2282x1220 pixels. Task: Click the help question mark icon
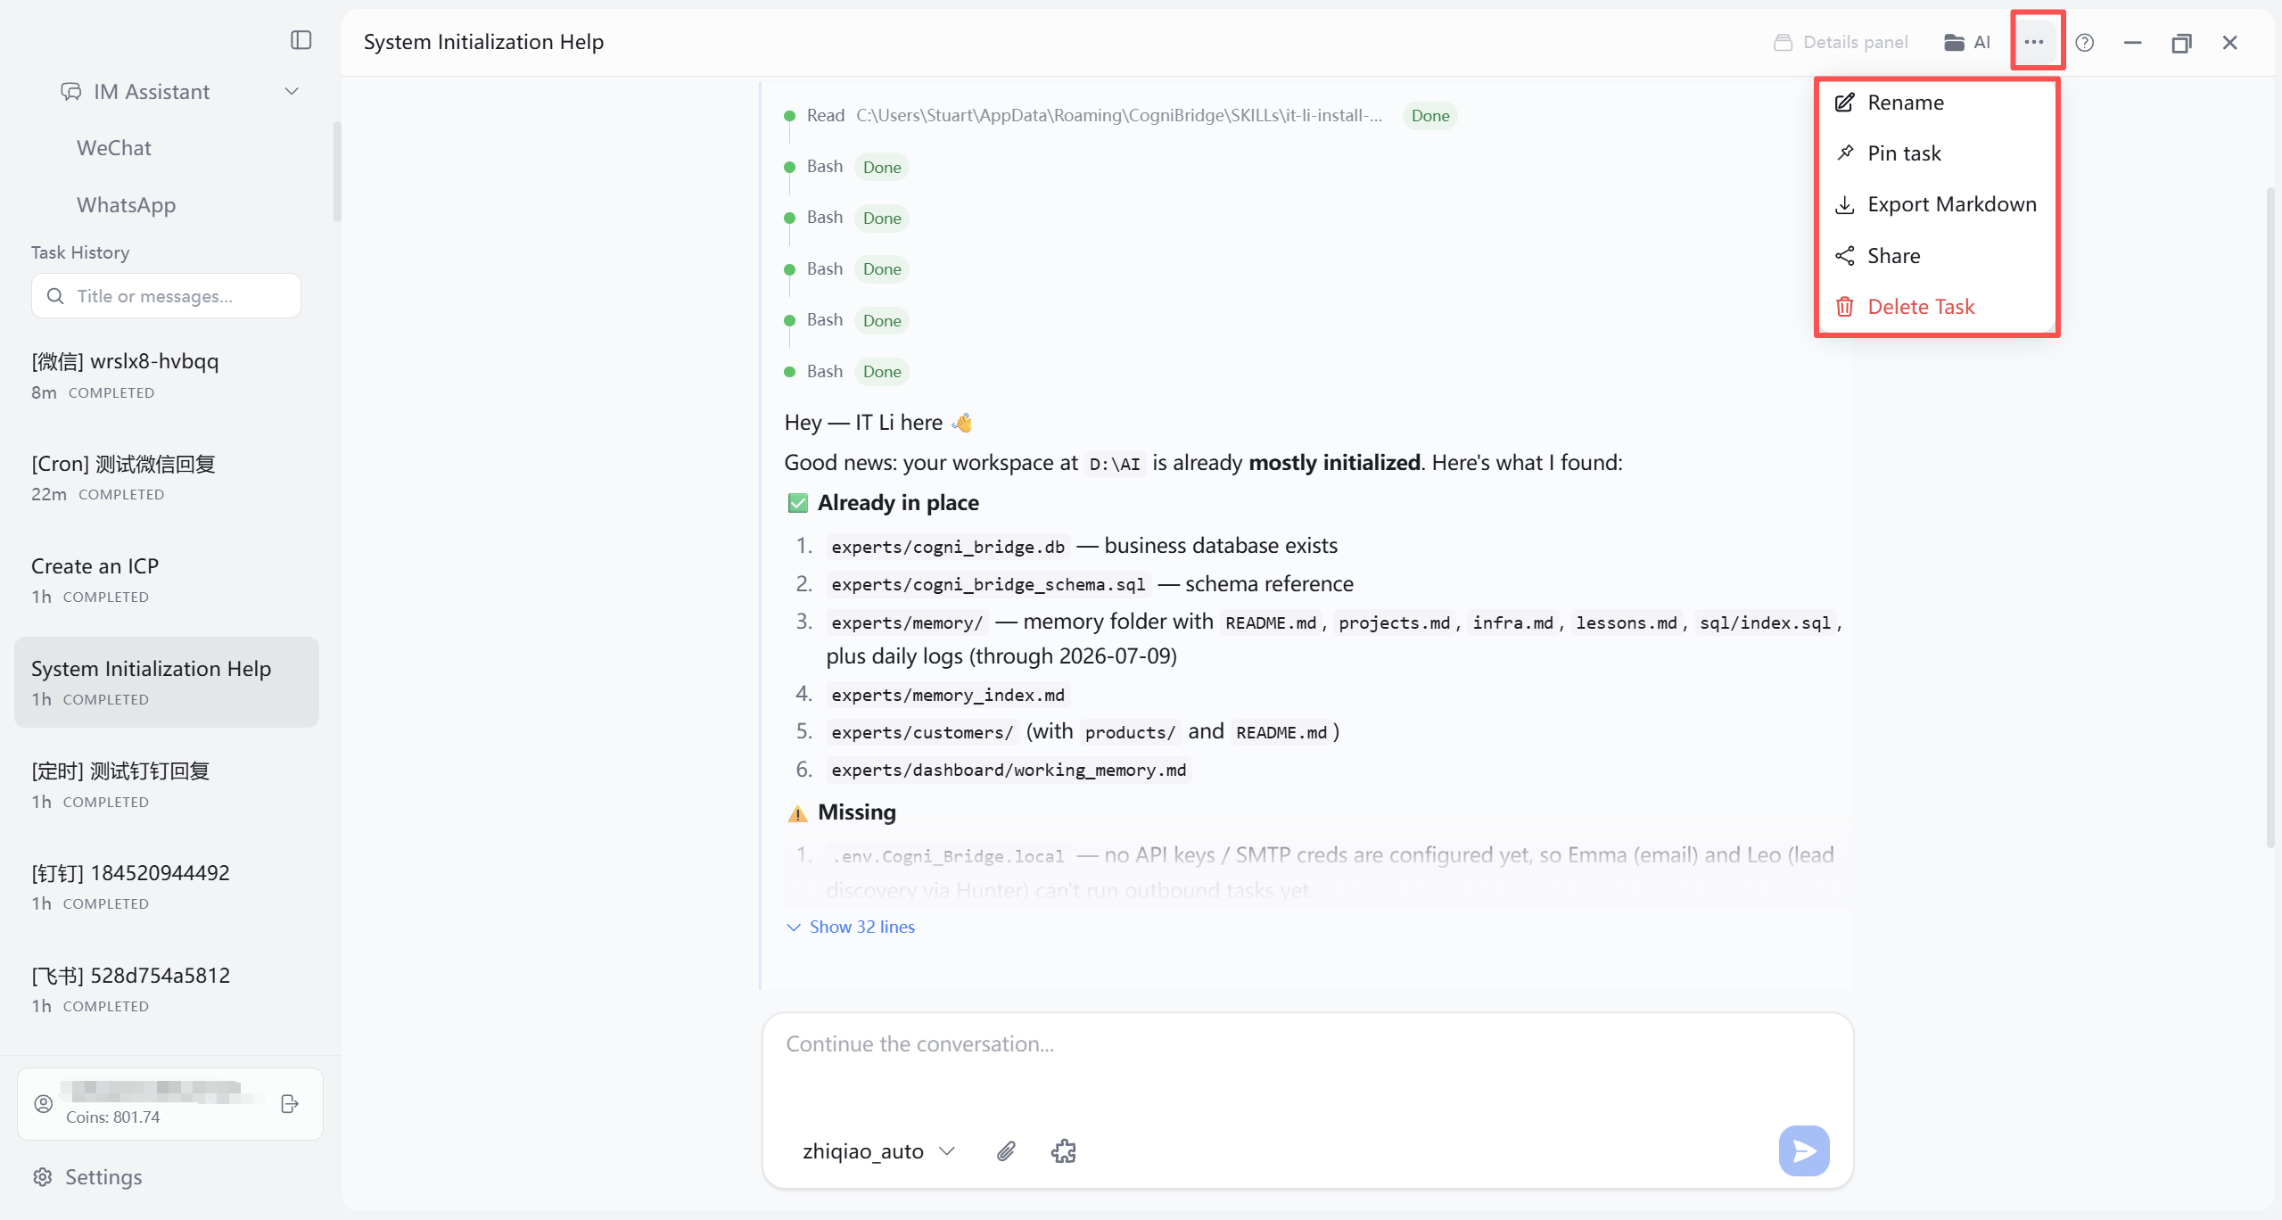(2084, 42)
